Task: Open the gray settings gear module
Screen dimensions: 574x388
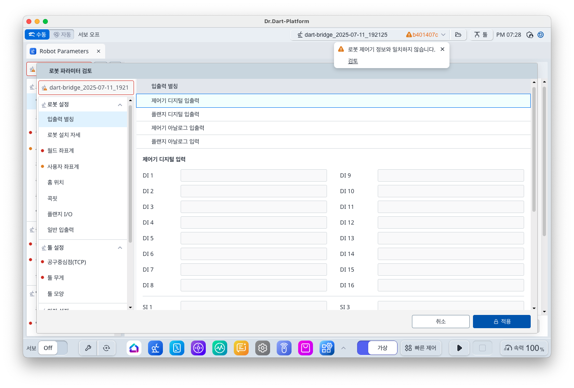Action: click(x=263, y=348)
